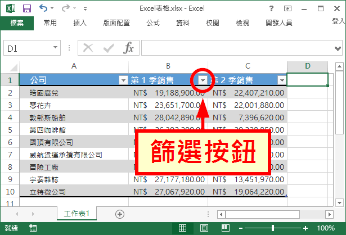Image resolution: width=346 pixels, height=235 pixels.
Task: Switch to the 開發人員 ribbon tab
Action: click(x=279, y=23)
